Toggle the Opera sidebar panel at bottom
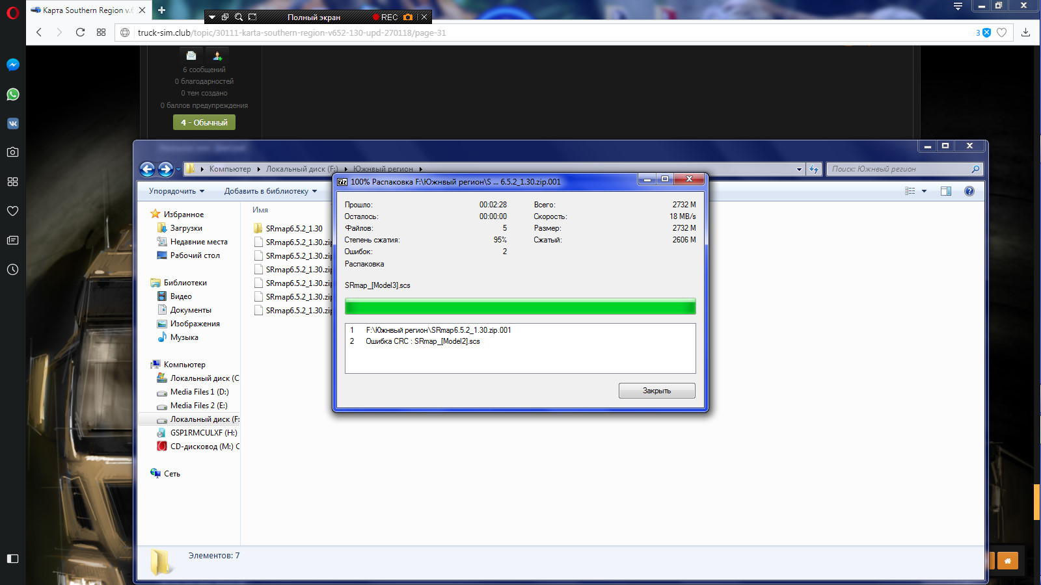1041x585 pixels. (12, 558)
